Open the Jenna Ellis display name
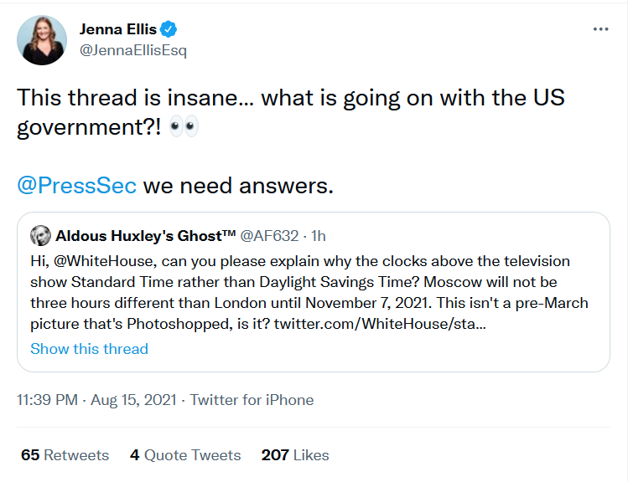628x482 pixels. 117,29
